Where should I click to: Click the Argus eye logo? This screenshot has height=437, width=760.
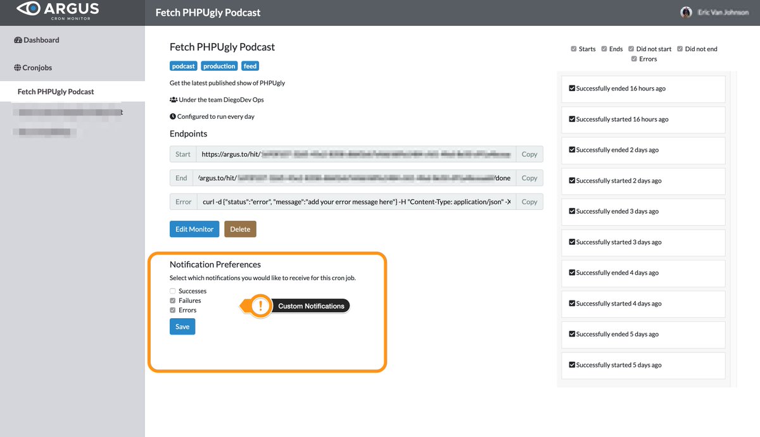click(x=28, y=9)
